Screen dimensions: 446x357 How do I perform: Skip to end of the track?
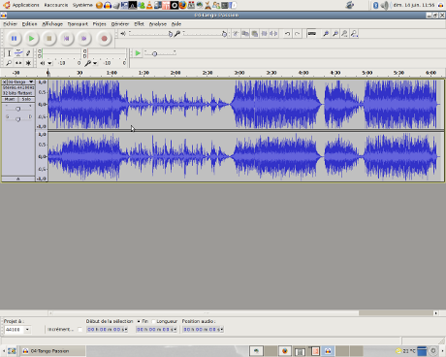click(84, 39)
